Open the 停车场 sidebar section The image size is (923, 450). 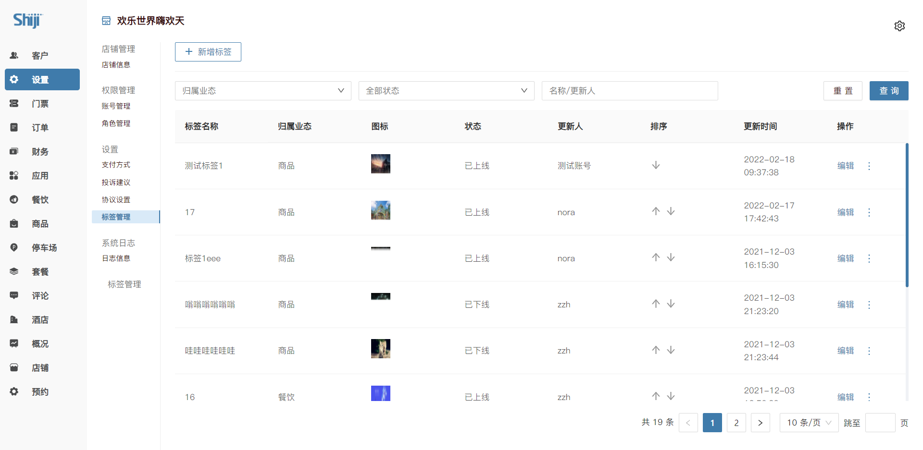point(42,248)
